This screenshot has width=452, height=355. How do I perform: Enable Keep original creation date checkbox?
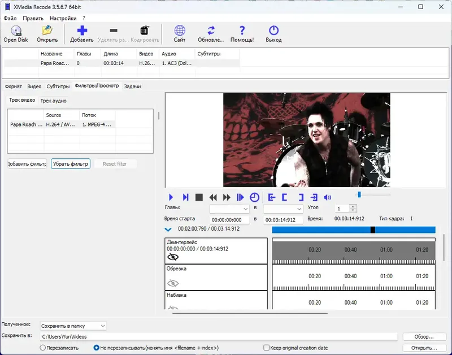pos(267,348)
